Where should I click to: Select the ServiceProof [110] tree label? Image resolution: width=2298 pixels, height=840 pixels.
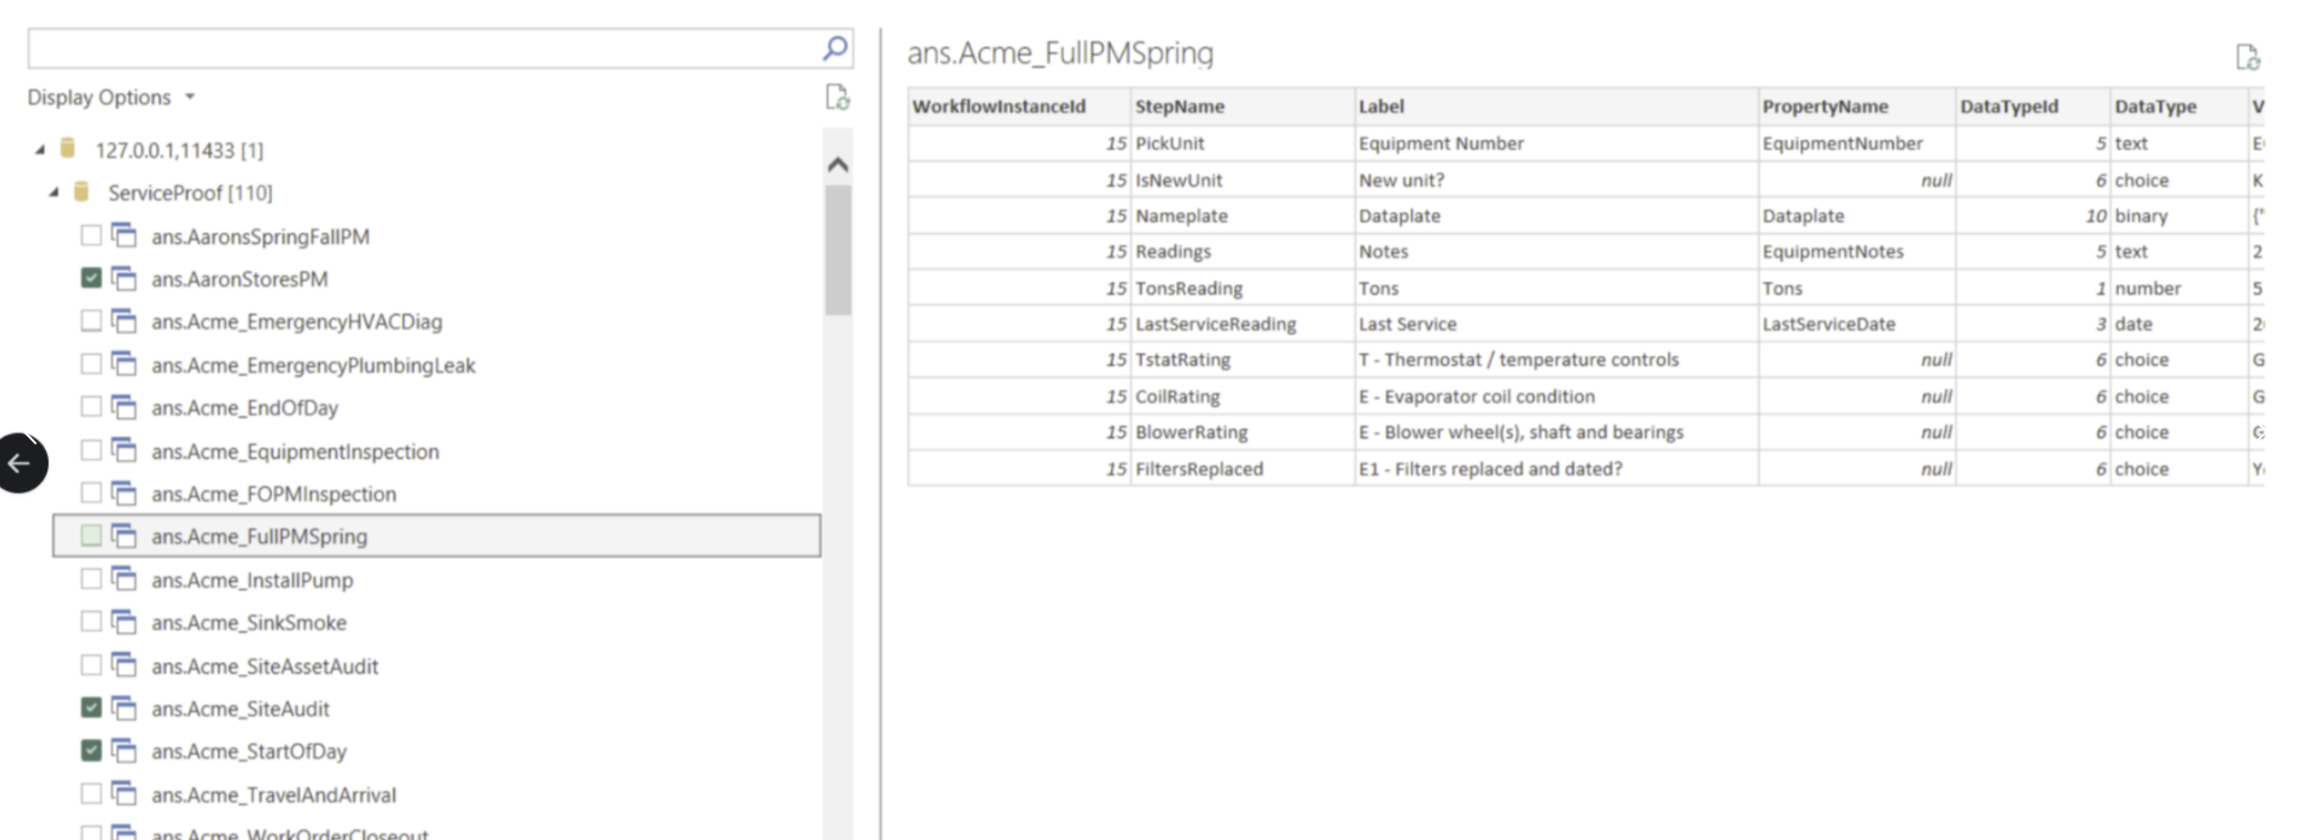[190, 192]
